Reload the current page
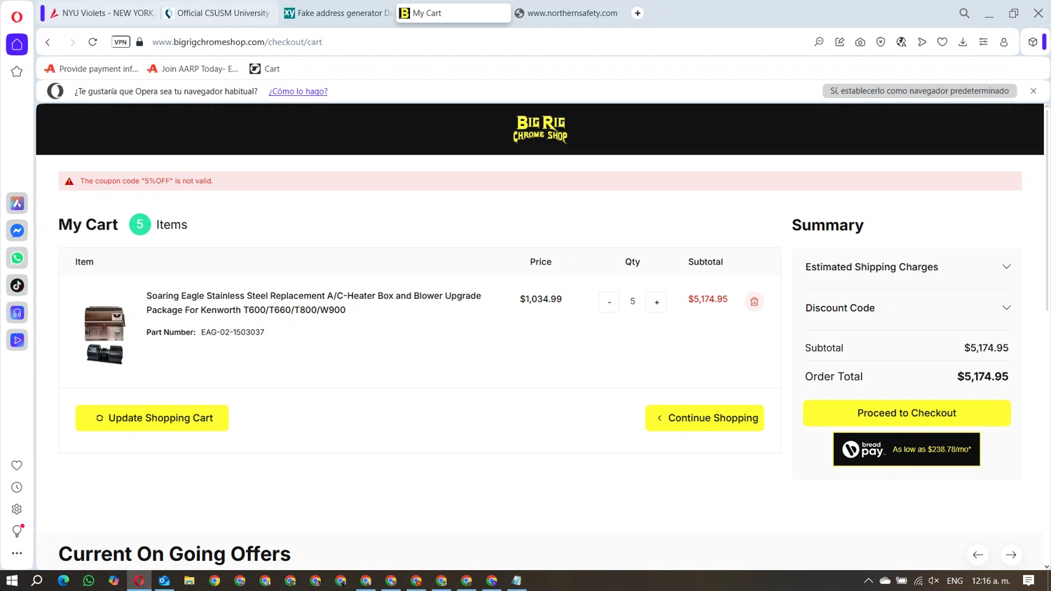The height and width of the screenshot is (591, 1051). 92,42
